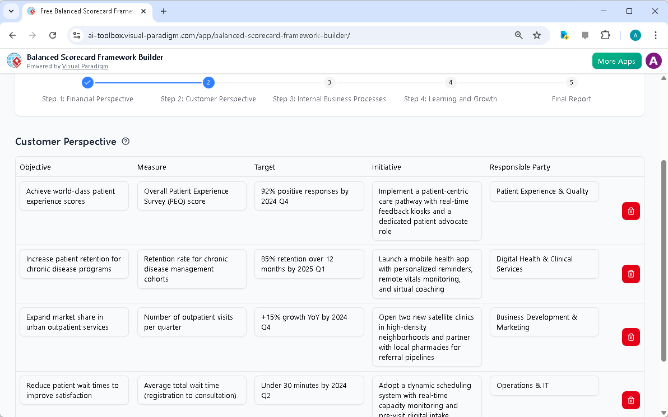
Task: Bookmark this page with the star icon
Action: click(537, 35)
